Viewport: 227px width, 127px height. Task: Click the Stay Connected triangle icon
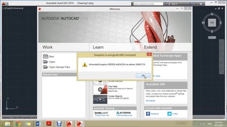[193, 4]
